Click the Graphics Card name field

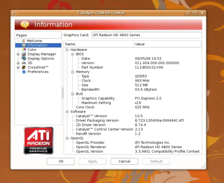[x=146, y=35]
